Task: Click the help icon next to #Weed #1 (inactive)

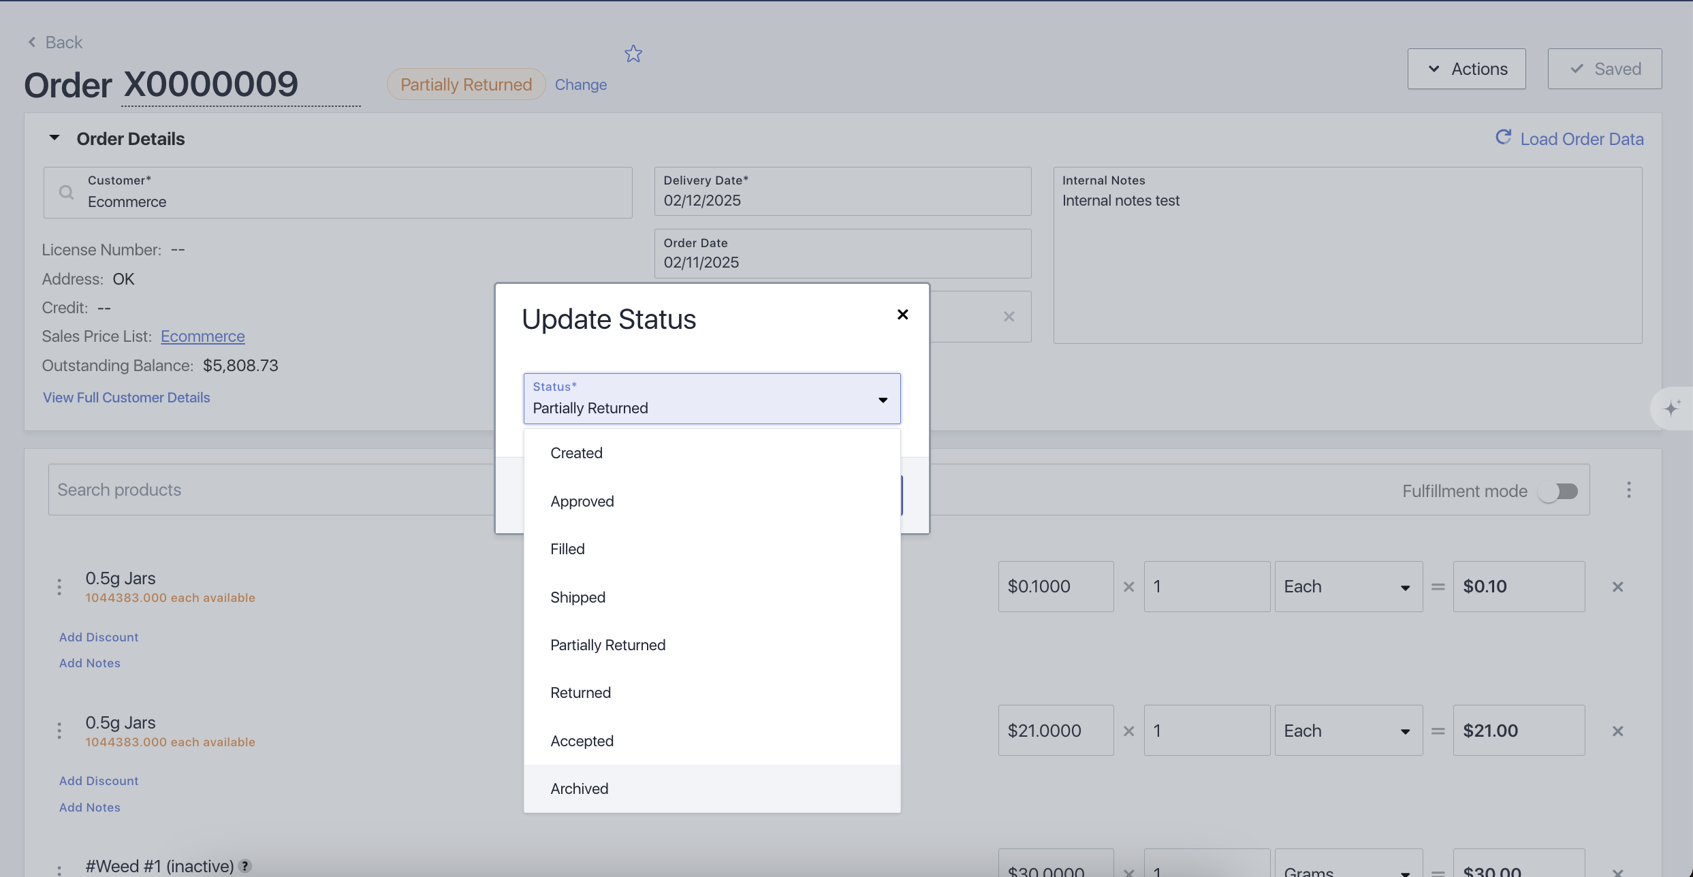Action: click(x=245, y=866)
